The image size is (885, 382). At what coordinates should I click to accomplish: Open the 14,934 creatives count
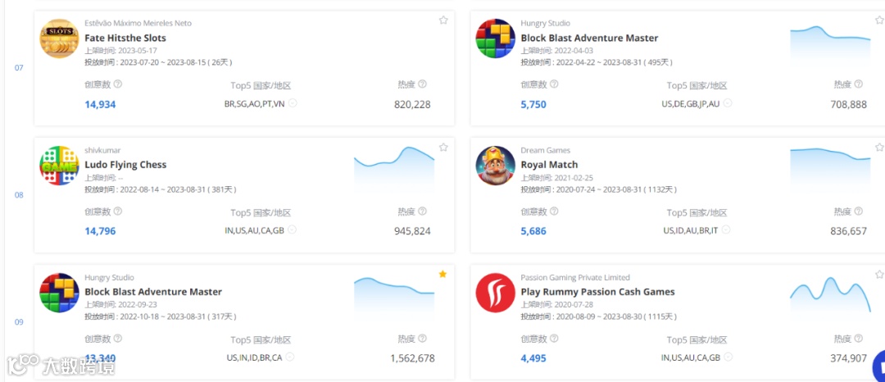click(x=100, y=104)
